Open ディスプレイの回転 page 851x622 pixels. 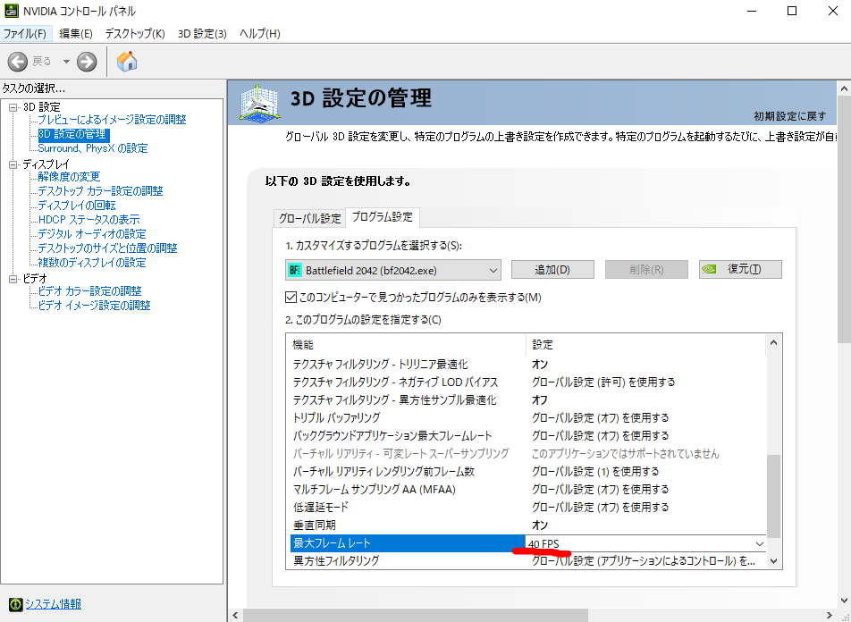[77, 206]
